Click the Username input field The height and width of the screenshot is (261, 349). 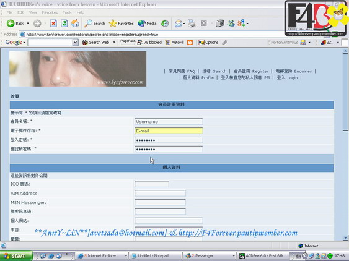pos(169,121)
